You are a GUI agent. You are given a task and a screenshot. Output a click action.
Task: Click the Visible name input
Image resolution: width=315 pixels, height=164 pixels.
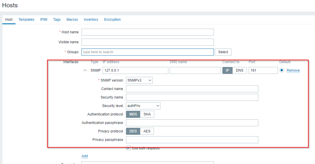point(148,42)
